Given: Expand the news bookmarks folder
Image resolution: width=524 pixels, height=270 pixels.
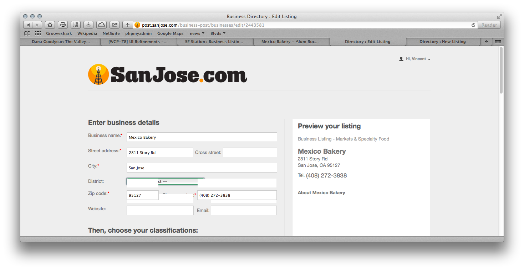Looking at the screenshot, I should pyautogui.click(x=197, y=33).
